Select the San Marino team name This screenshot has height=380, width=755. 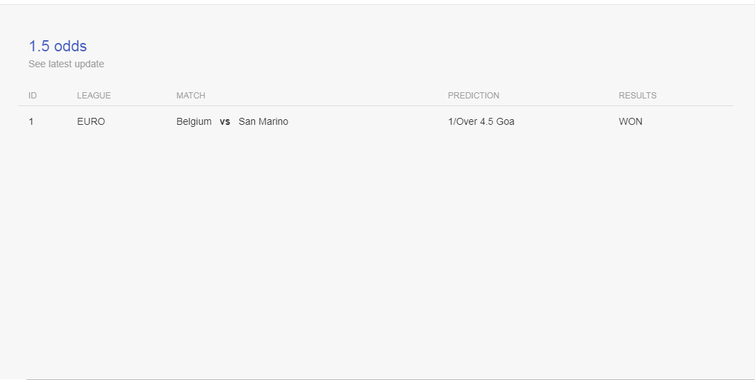tap(263, 121)
